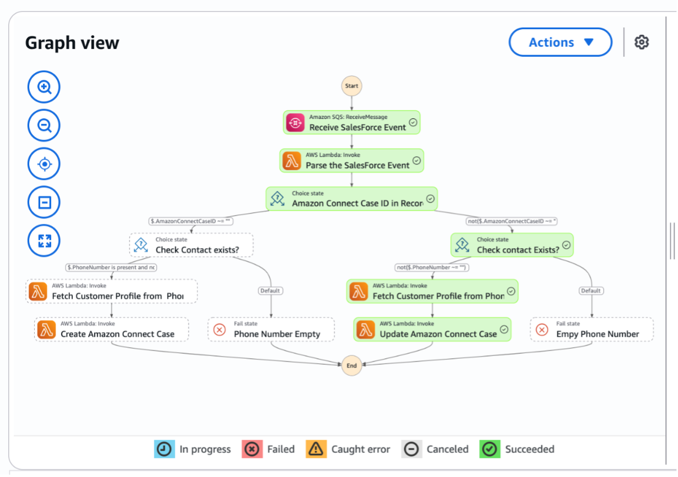Click the Succeeded legend green swatch

[490, 449]
